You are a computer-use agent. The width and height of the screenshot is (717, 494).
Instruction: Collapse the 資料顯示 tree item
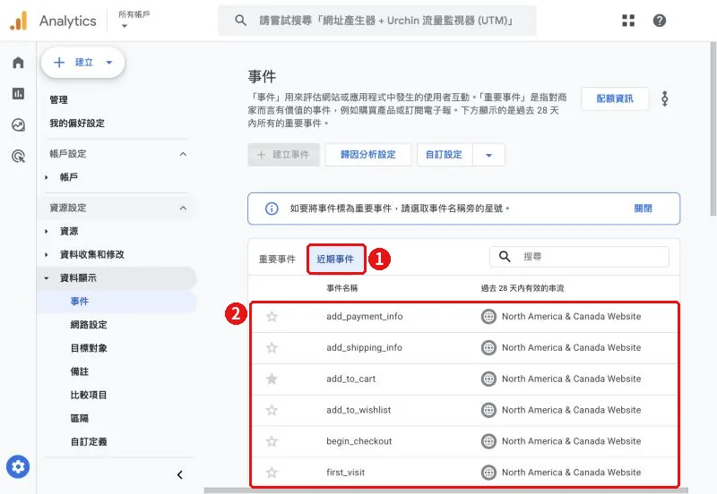[47, 278]
